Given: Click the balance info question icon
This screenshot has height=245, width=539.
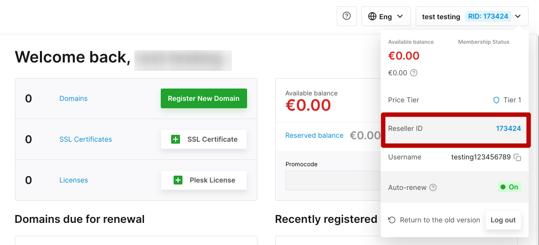Looking at the screenshot, I should click(414, 73).
